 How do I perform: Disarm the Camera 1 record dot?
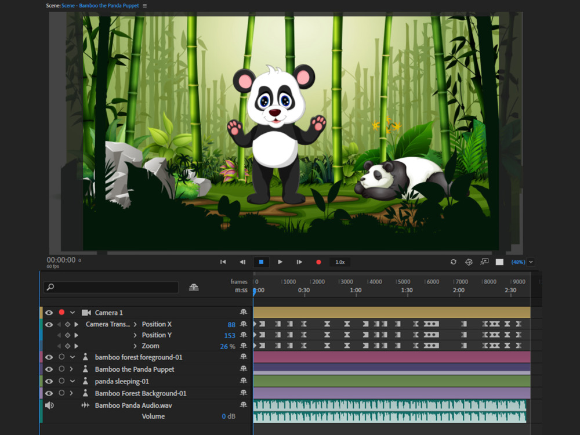61,312
